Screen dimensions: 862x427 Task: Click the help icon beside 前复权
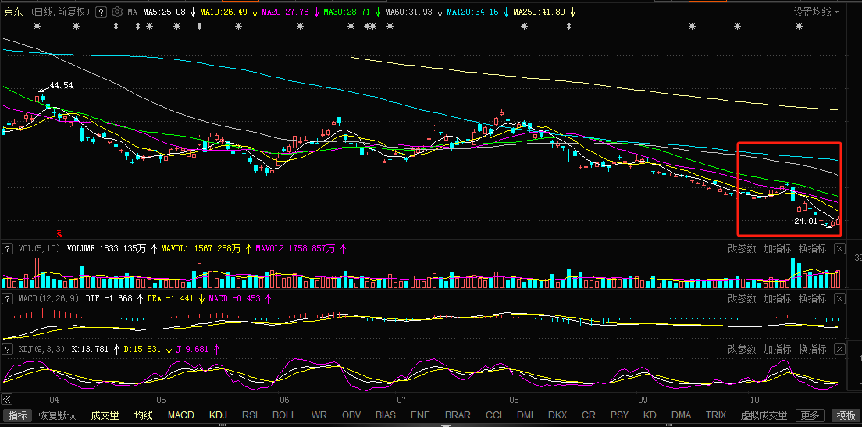click(101, 12)
